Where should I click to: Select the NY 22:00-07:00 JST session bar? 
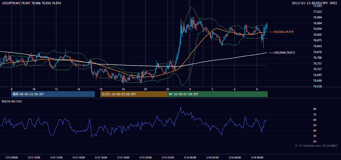pyautogui.click(x=217, y=94)
